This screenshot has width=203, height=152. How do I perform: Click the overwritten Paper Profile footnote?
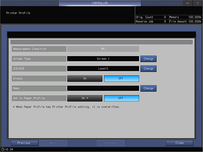point(66,107)
